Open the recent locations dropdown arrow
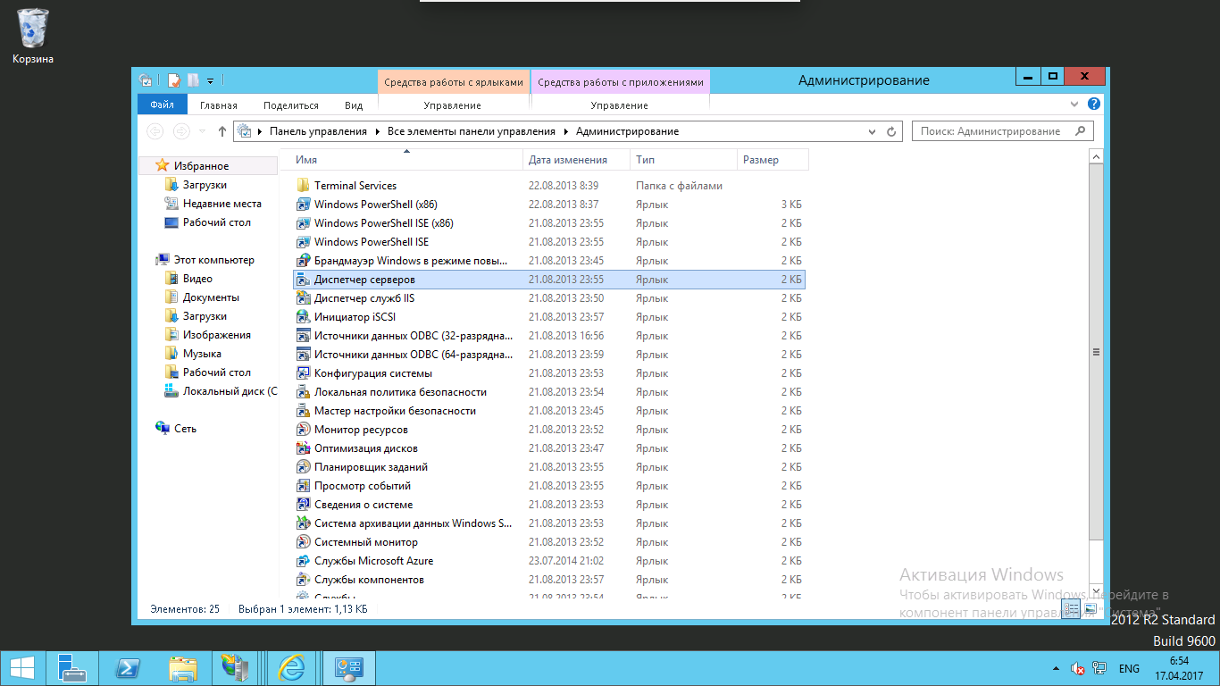 coord(202,131)
